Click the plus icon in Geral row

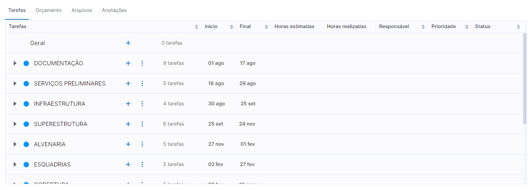tap(128, 43)
